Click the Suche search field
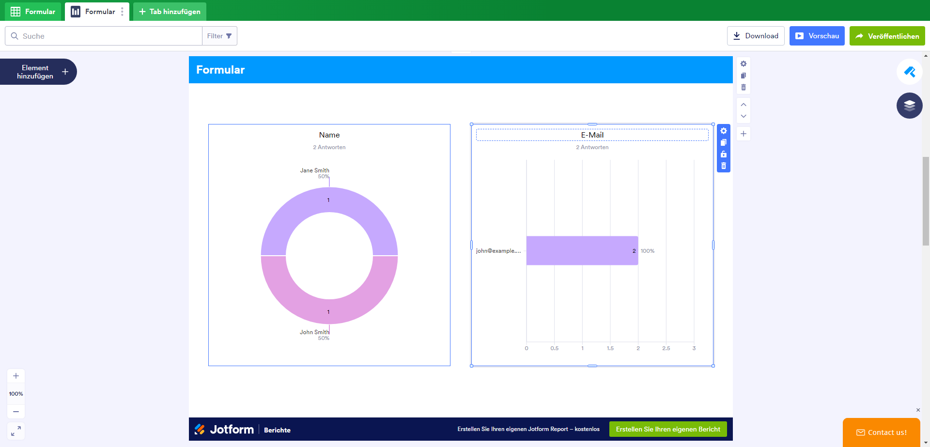Image resolution: width=930 pixels, height=447 pixels. tap(104, 36)
